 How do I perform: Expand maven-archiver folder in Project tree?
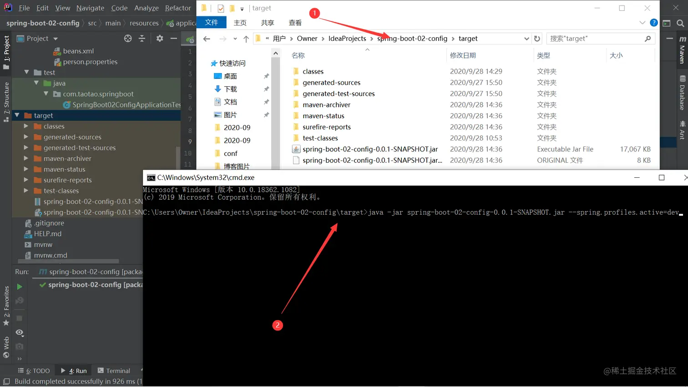click(x=26, y=158)
